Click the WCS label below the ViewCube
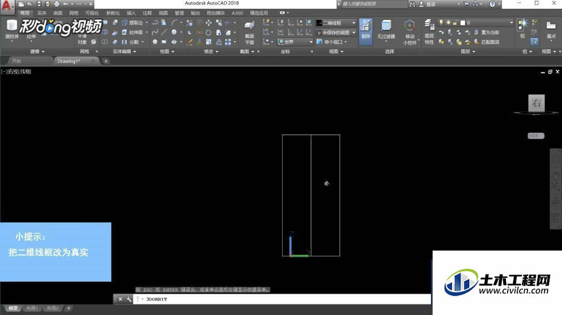562x315 pixels. [x=536, y=136]
